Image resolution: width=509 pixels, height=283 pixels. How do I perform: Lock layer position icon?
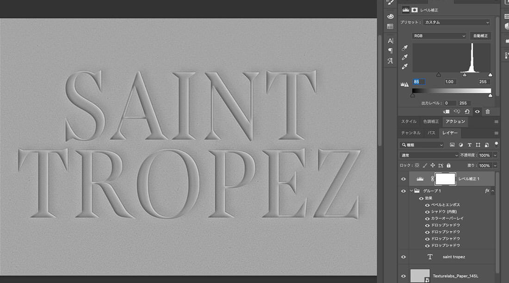[433, 165]
